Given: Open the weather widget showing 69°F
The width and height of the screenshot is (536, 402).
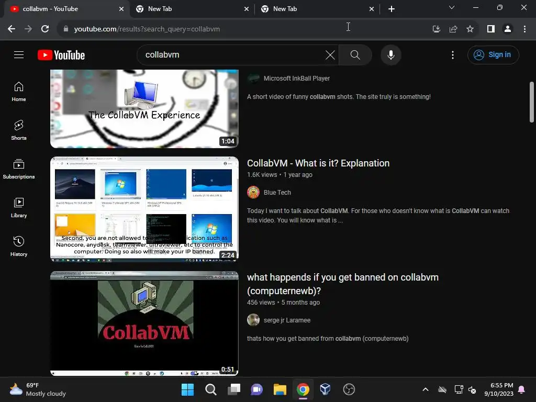Looking at the screenshot, I should pos(38,389).
